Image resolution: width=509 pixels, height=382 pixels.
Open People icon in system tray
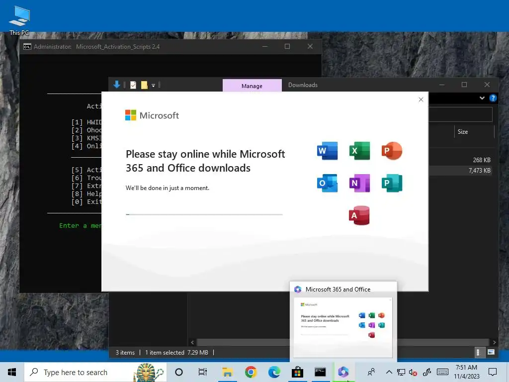click(x=371, y=372)
